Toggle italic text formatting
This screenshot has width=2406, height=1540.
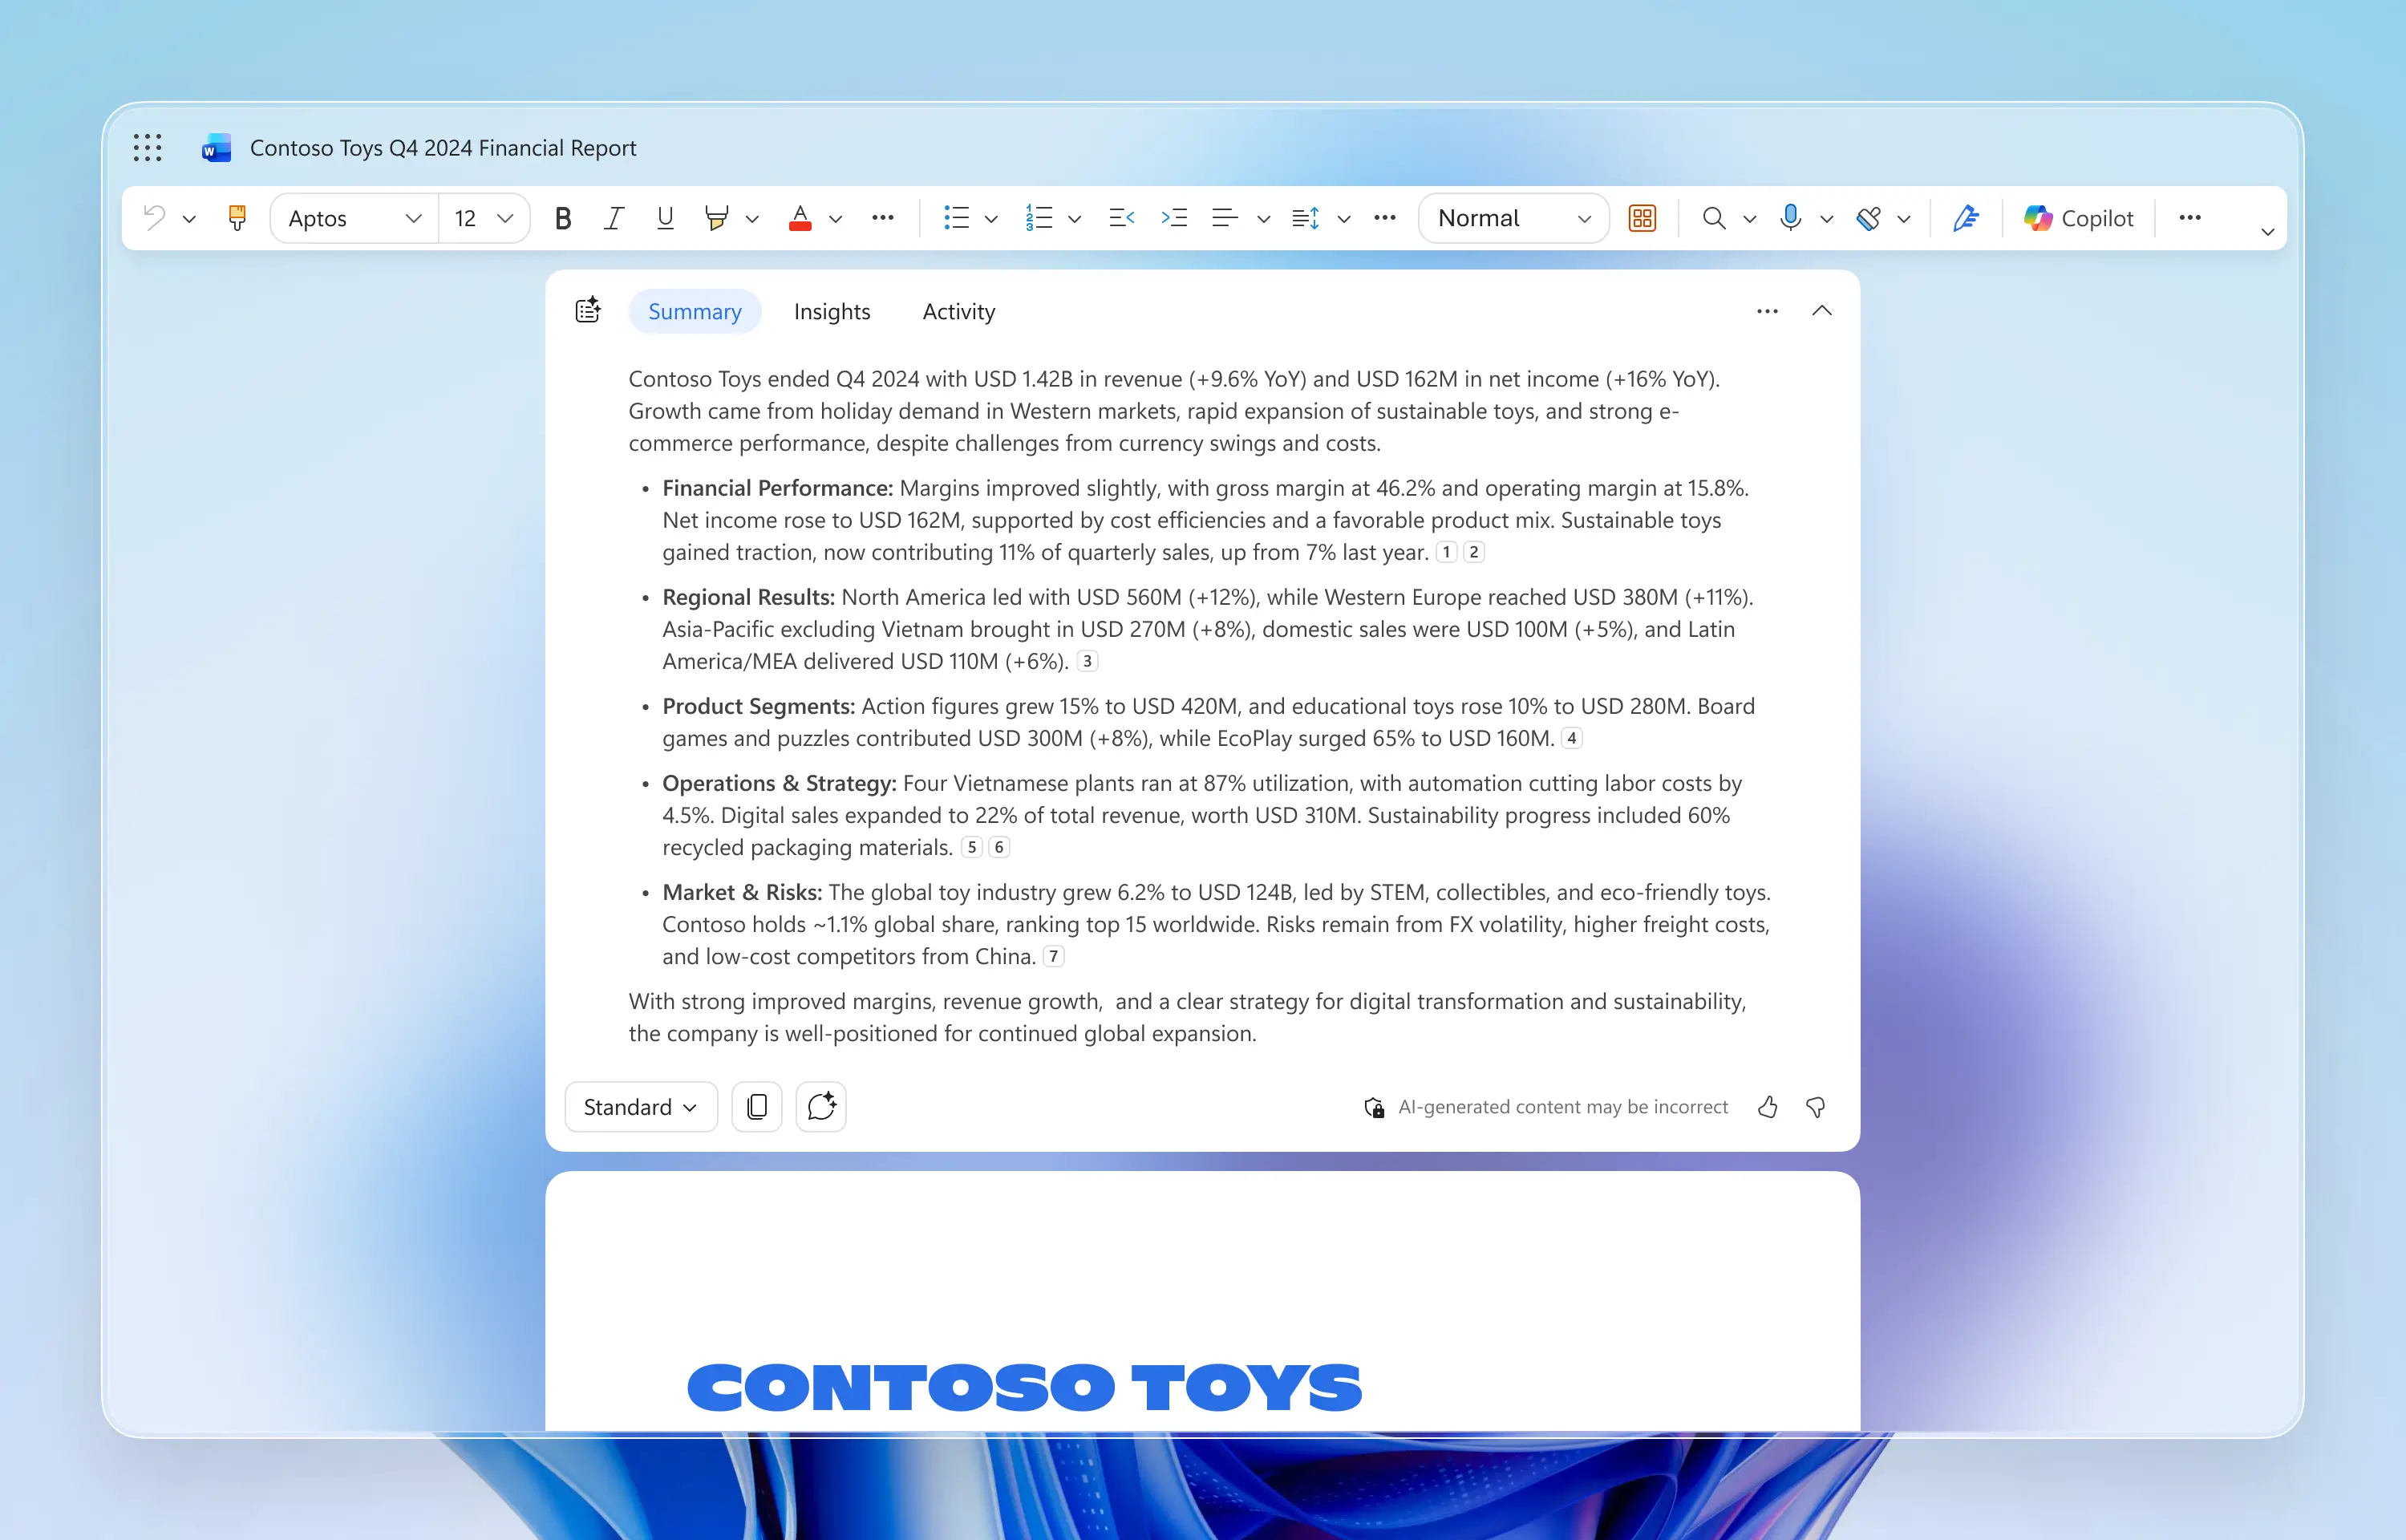[613, 218]
